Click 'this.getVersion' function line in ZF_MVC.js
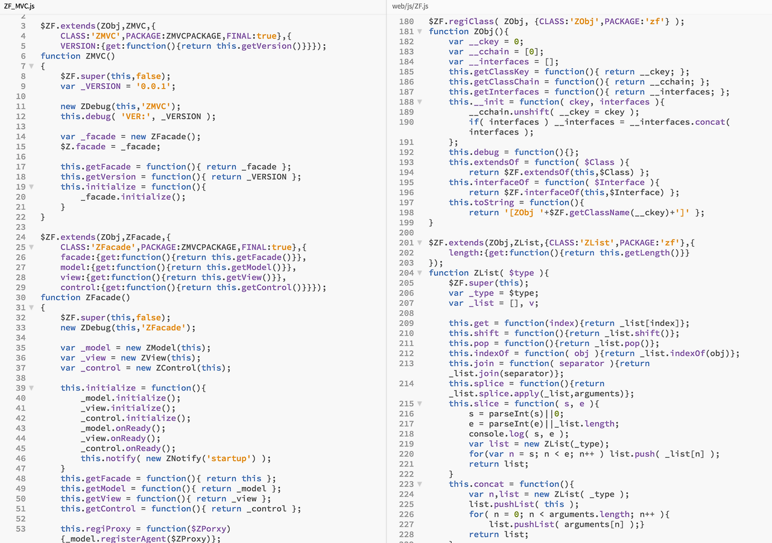Image resolution: width=772 pixels, height=543 pixels. [x=181, y=177]
